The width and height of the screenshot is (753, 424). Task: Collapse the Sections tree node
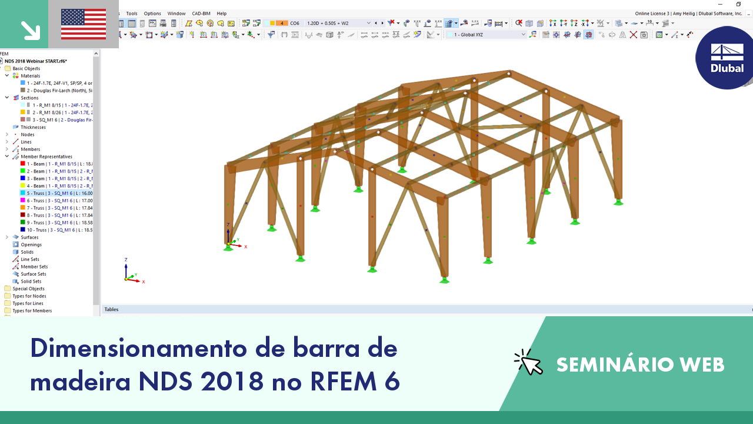click(7, 98)
